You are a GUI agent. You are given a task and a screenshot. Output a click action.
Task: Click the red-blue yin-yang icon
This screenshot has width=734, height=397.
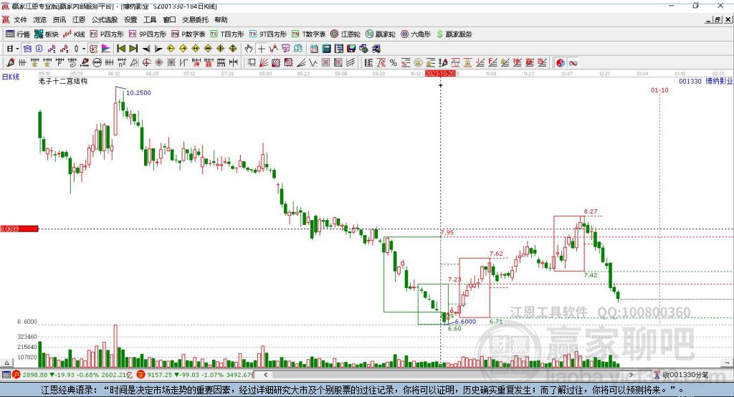pos(561,63)
